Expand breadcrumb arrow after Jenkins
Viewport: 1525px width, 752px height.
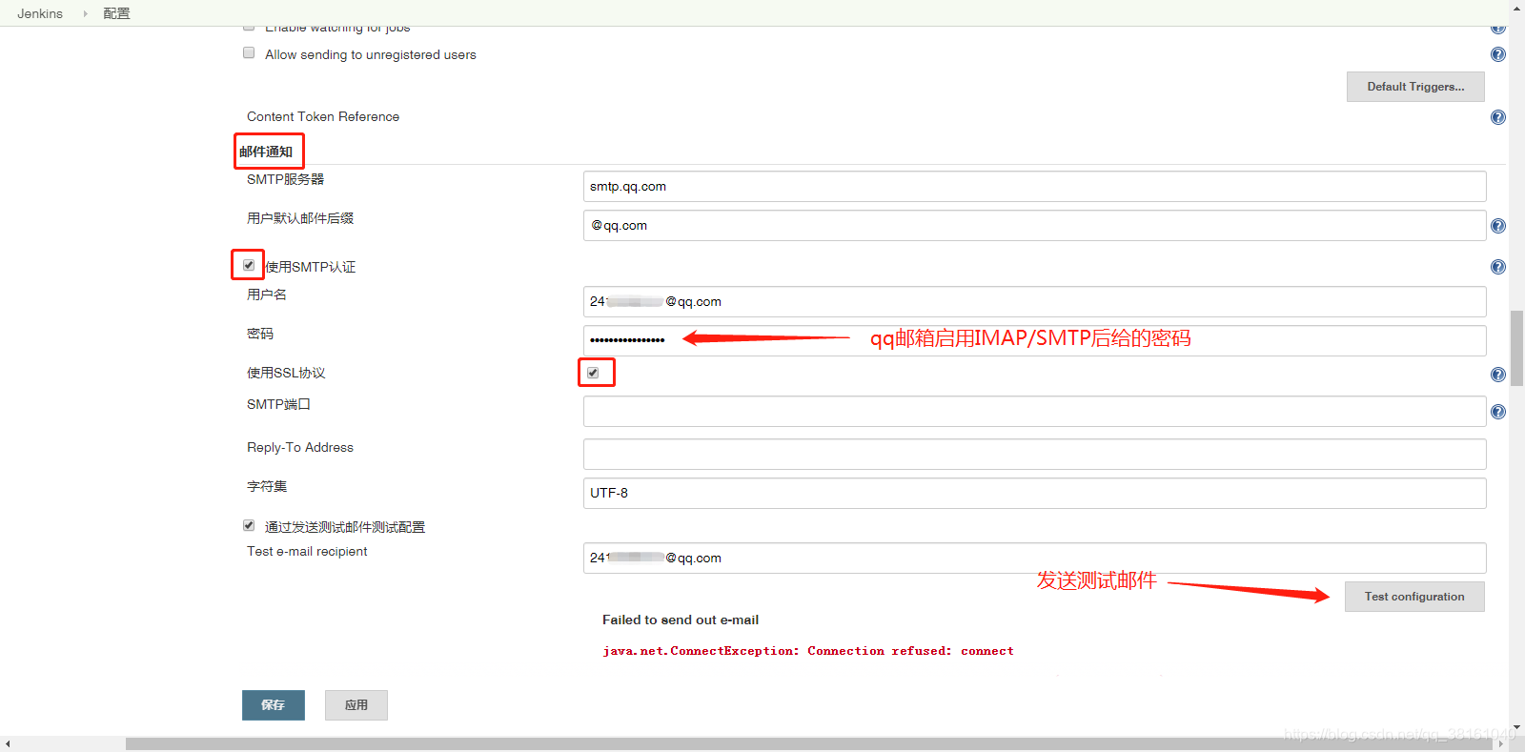(85, 13)
